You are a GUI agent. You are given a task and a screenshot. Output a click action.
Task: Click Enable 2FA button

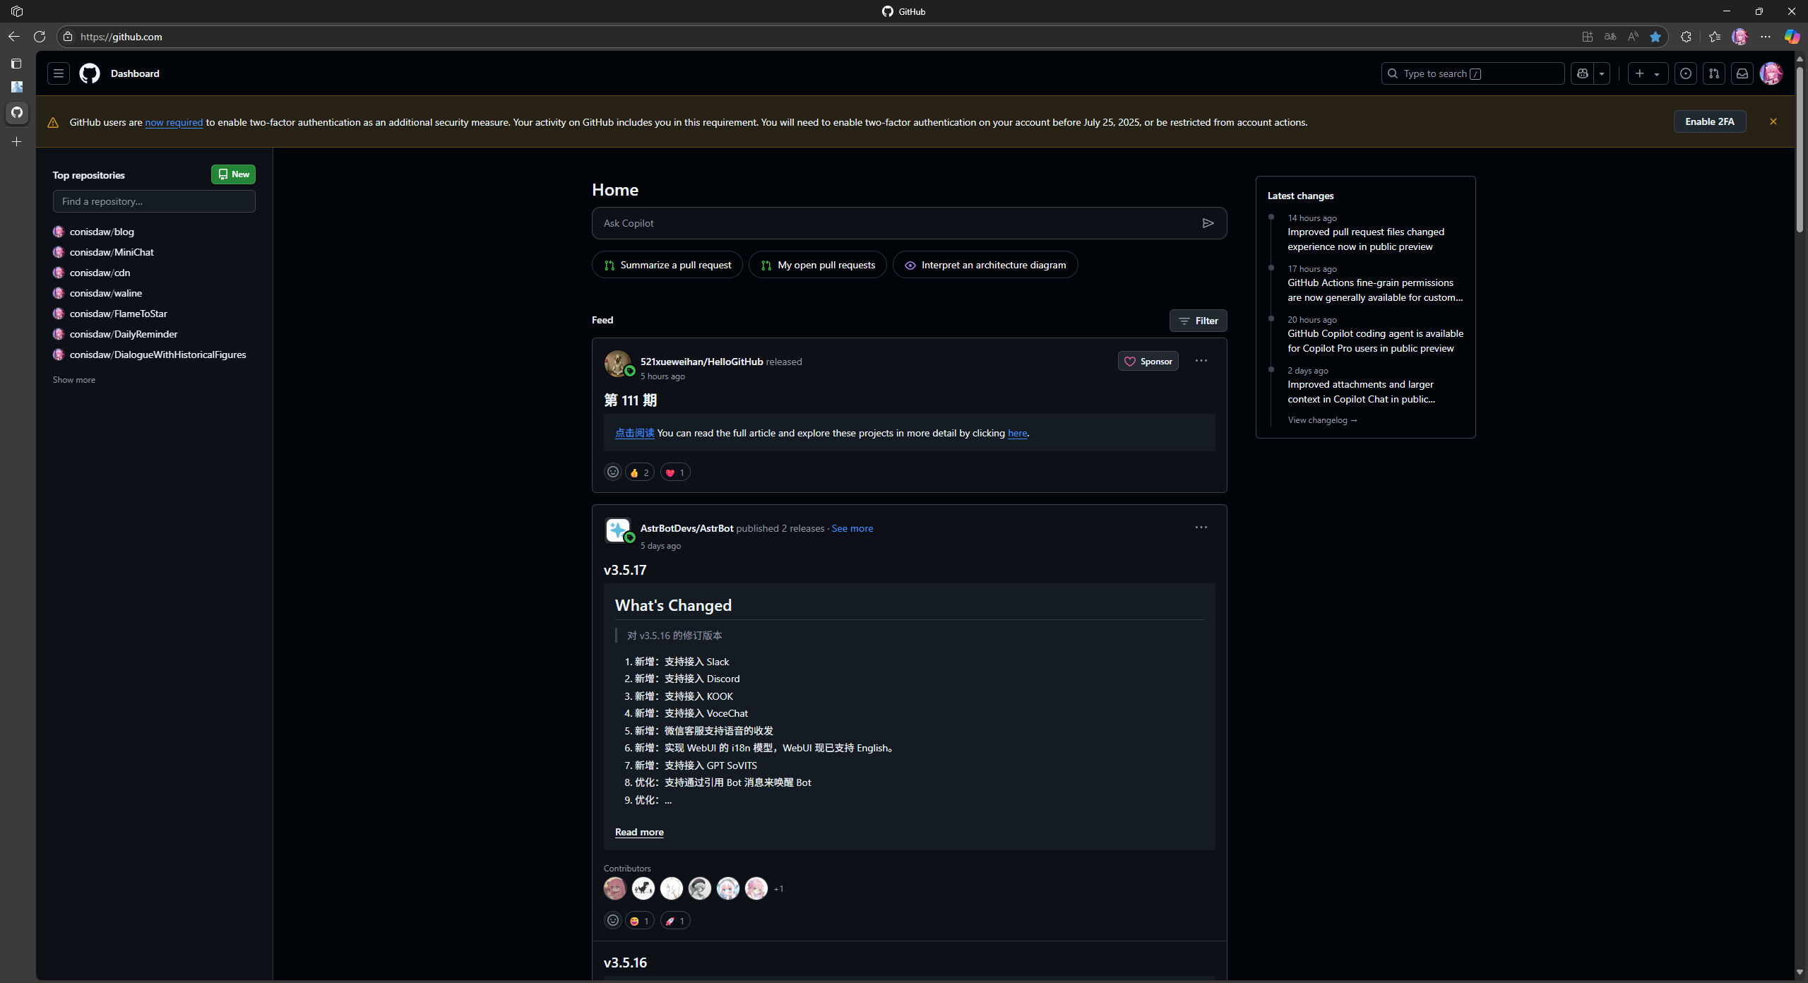[x=1709, y=121]
